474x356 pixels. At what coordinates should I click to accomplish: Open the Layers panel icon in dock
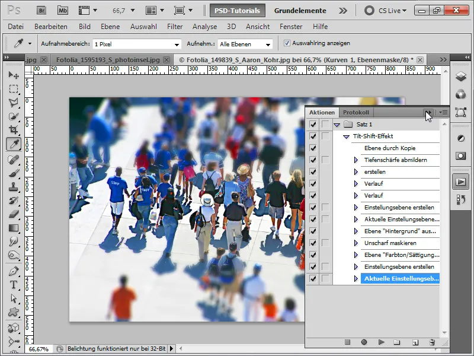[x=461, y=77]
